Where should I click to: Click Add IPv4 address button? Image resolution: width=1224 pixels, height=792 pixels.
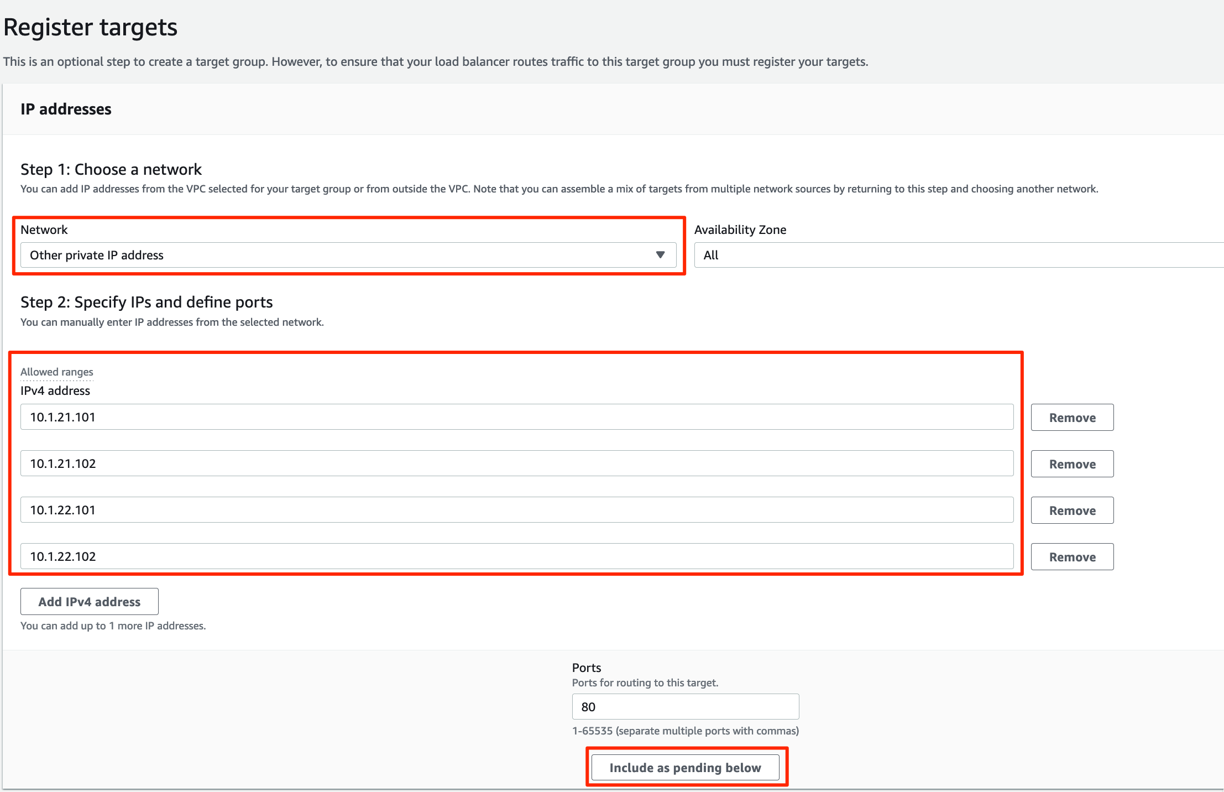[90, 602]
